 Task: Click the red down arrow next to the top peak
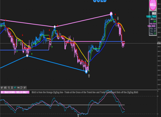pos(115,14)
